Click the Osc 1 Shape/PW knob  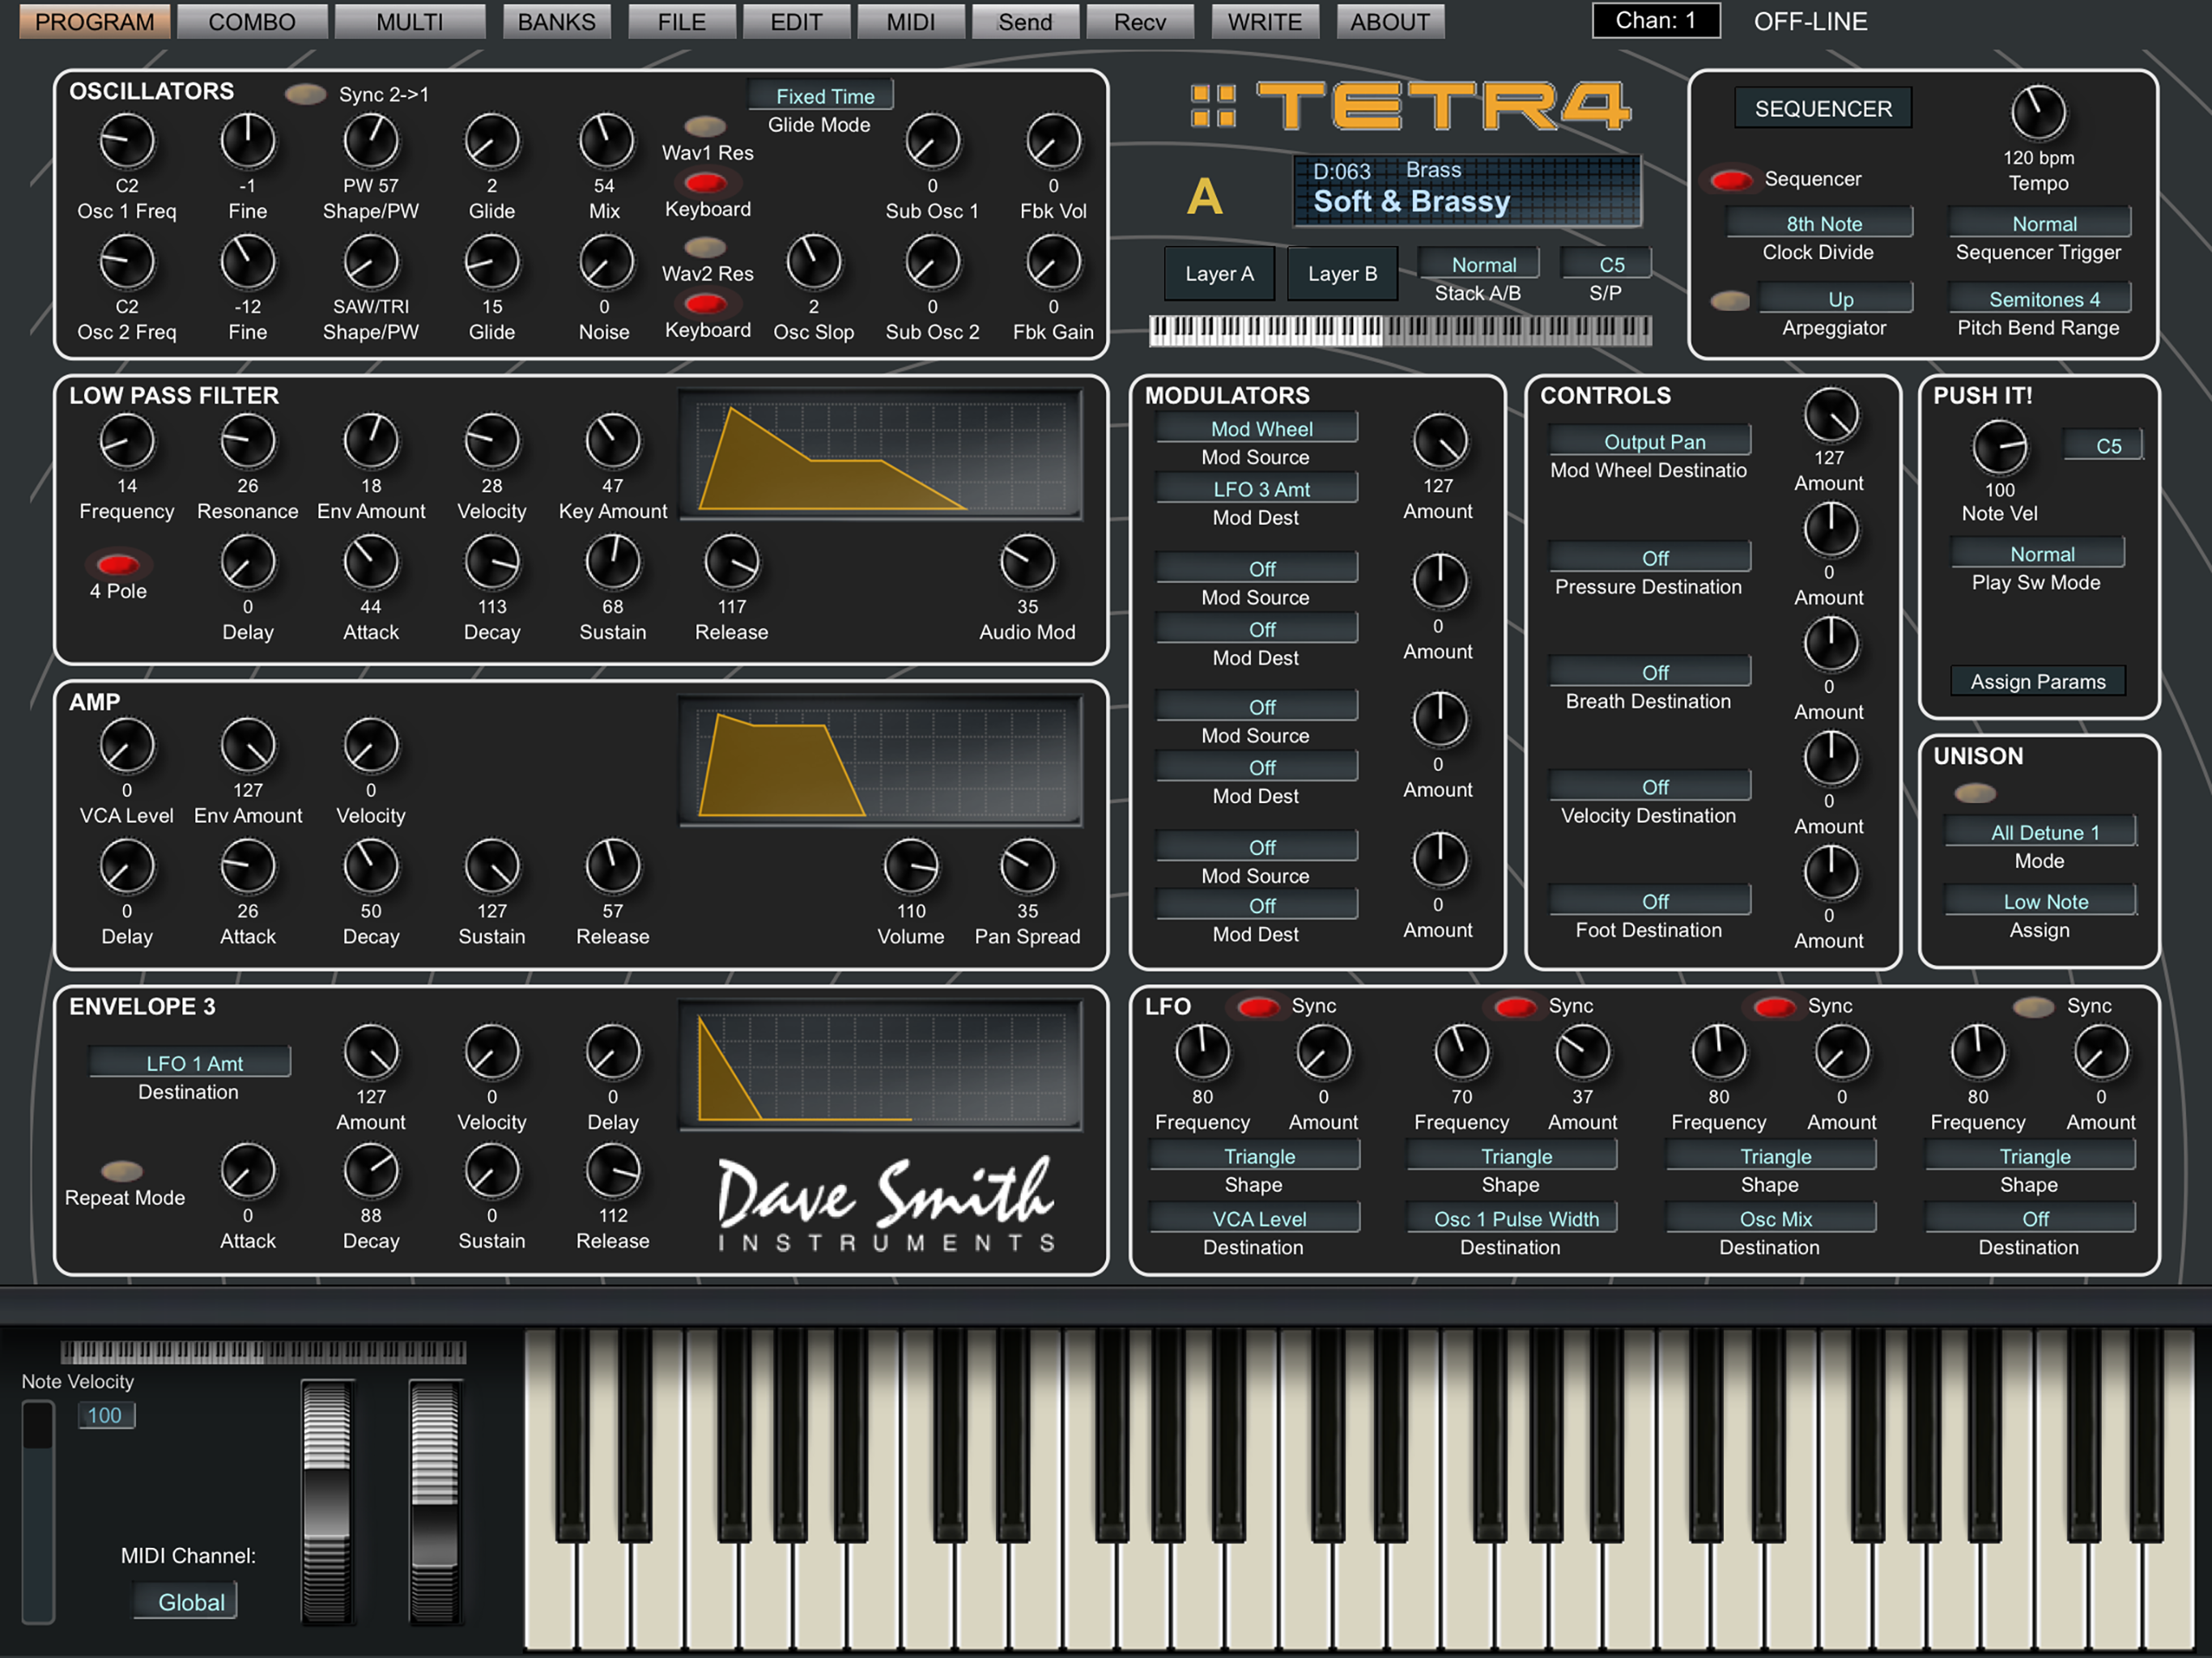[370, 142]
